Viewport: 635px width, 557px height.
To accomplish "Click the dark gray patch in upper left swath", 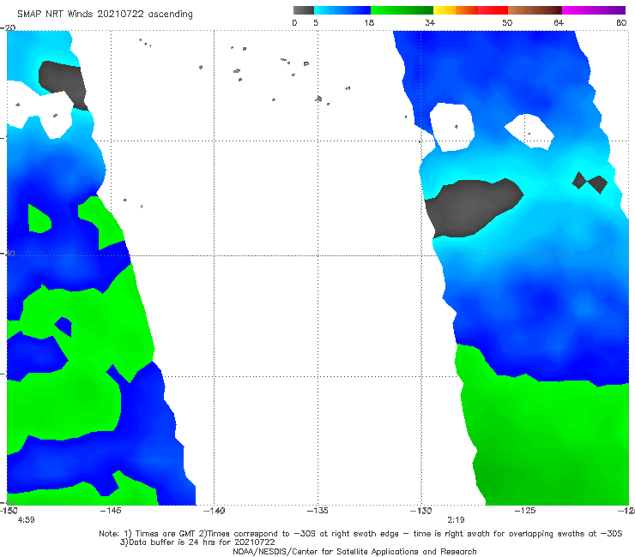I will [x=63, y=84].
